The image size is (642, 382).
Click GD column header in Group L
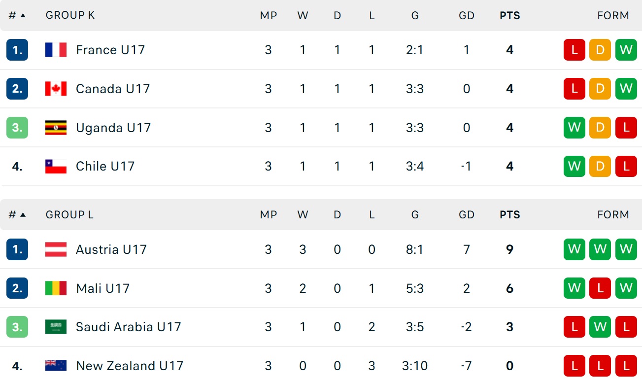(x=466, y=215)
